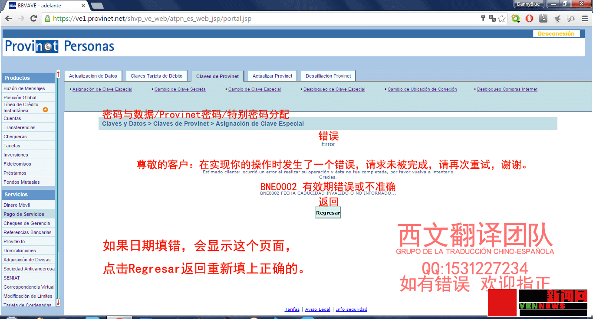Screen dimensions: 593x319
Task: Open the Info seguridad footer link
Action: pyautogui.click(x=352, y=309)
